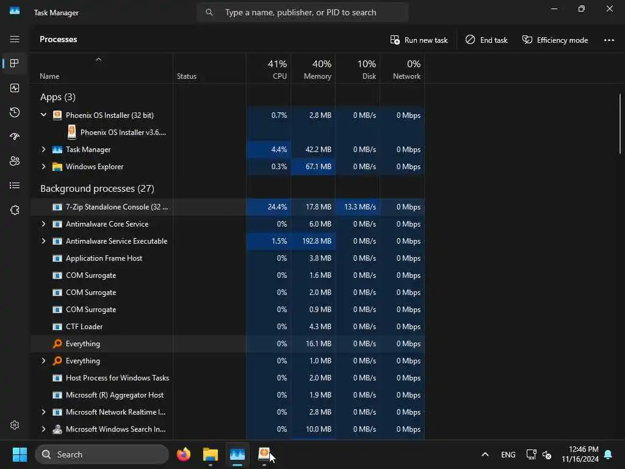Expand Antimalware Core Service
Screen dimensions: 625x469
(x=43, y=224)
